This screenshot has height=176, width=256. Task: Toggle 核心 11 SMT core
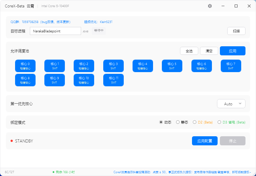[x=113, y=80]
